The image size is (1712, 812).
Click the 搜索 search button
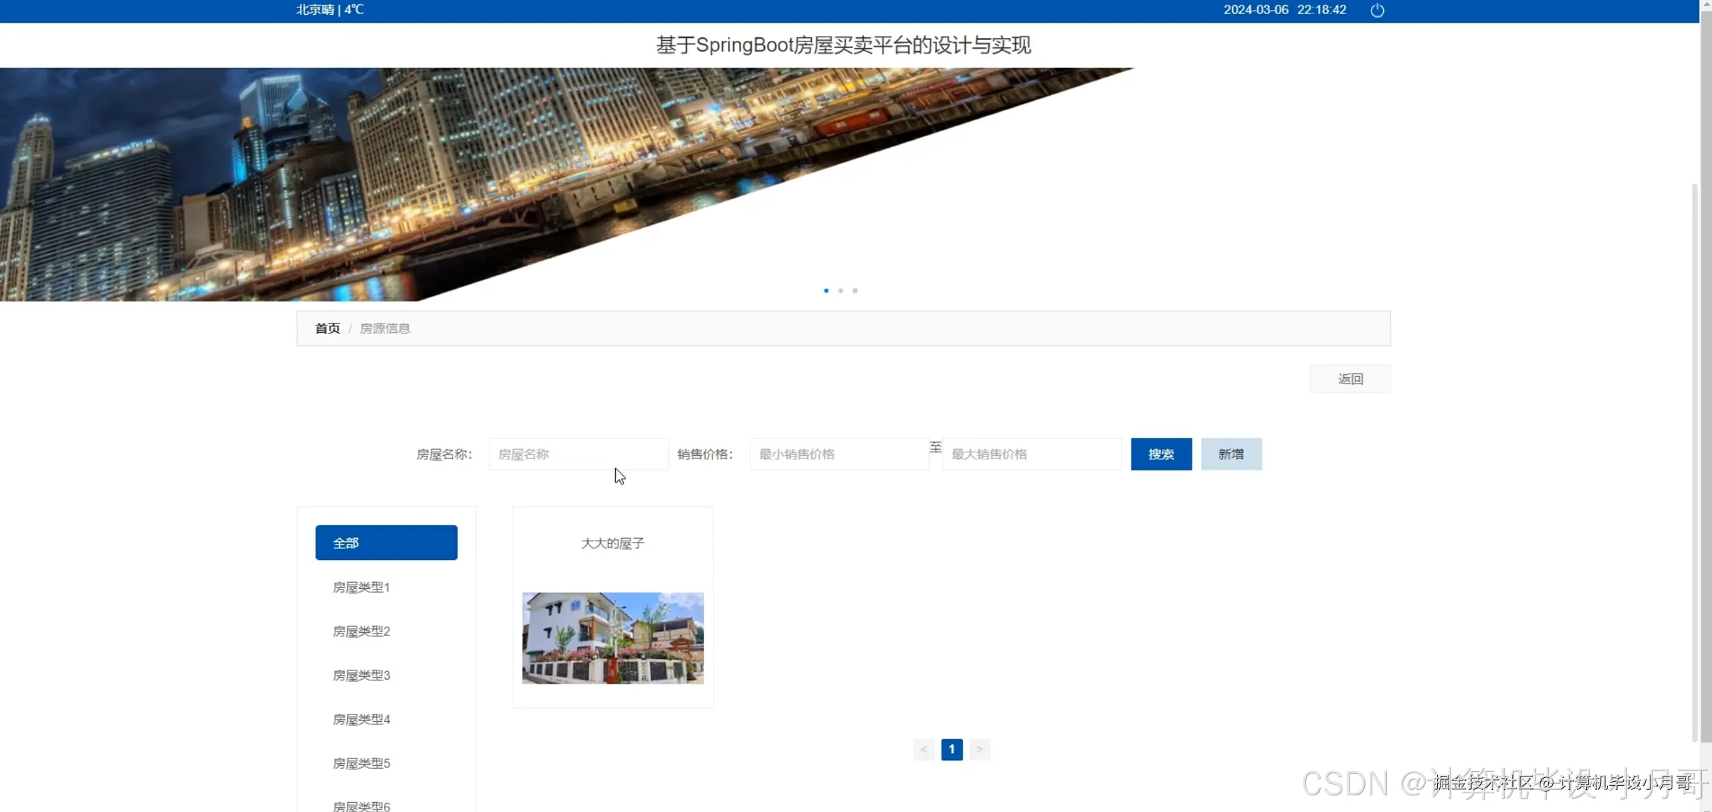click(1161, 454)
